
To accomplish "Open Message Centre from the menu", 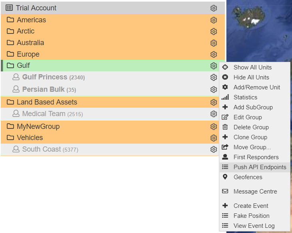I will [255, 192].
